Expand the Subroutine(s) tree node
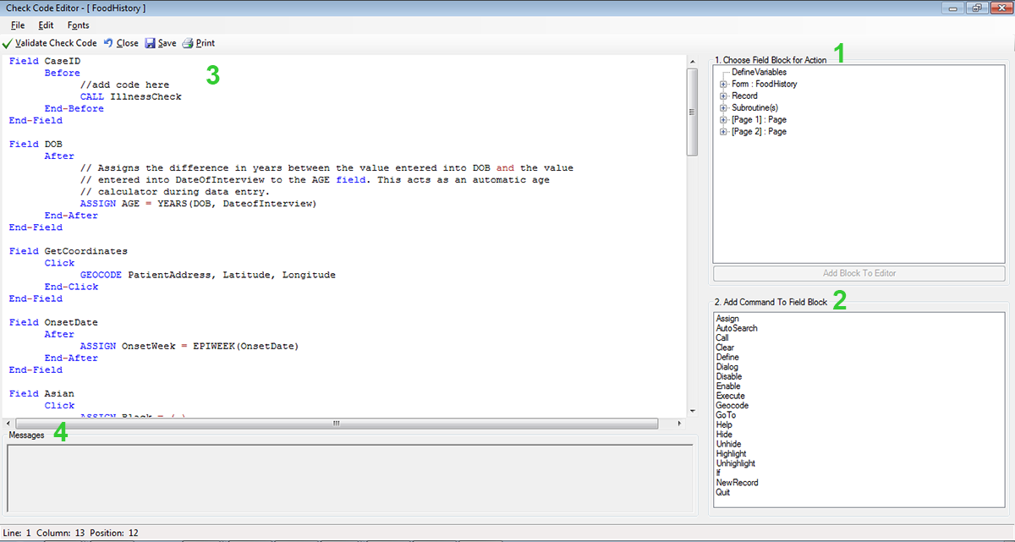The width and height of the screenshot is (1015, 542). pyautogui.click(x=723, y=108)
